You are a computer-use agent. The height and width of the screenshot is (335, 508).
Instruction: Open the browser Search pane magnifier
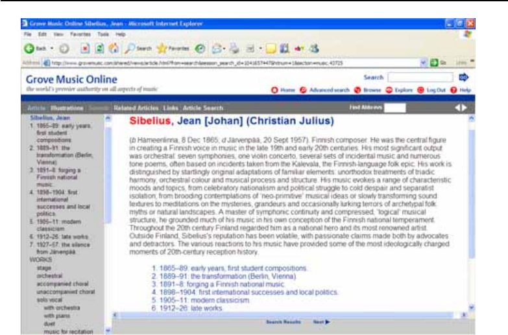(x=130, y=49)
